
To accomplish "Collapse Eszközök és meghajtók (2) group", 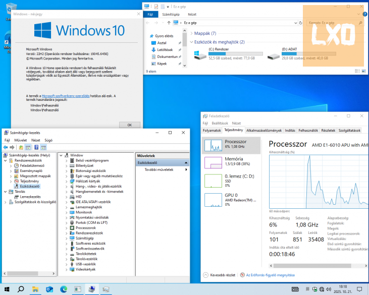I will click(x=191, y=42).
